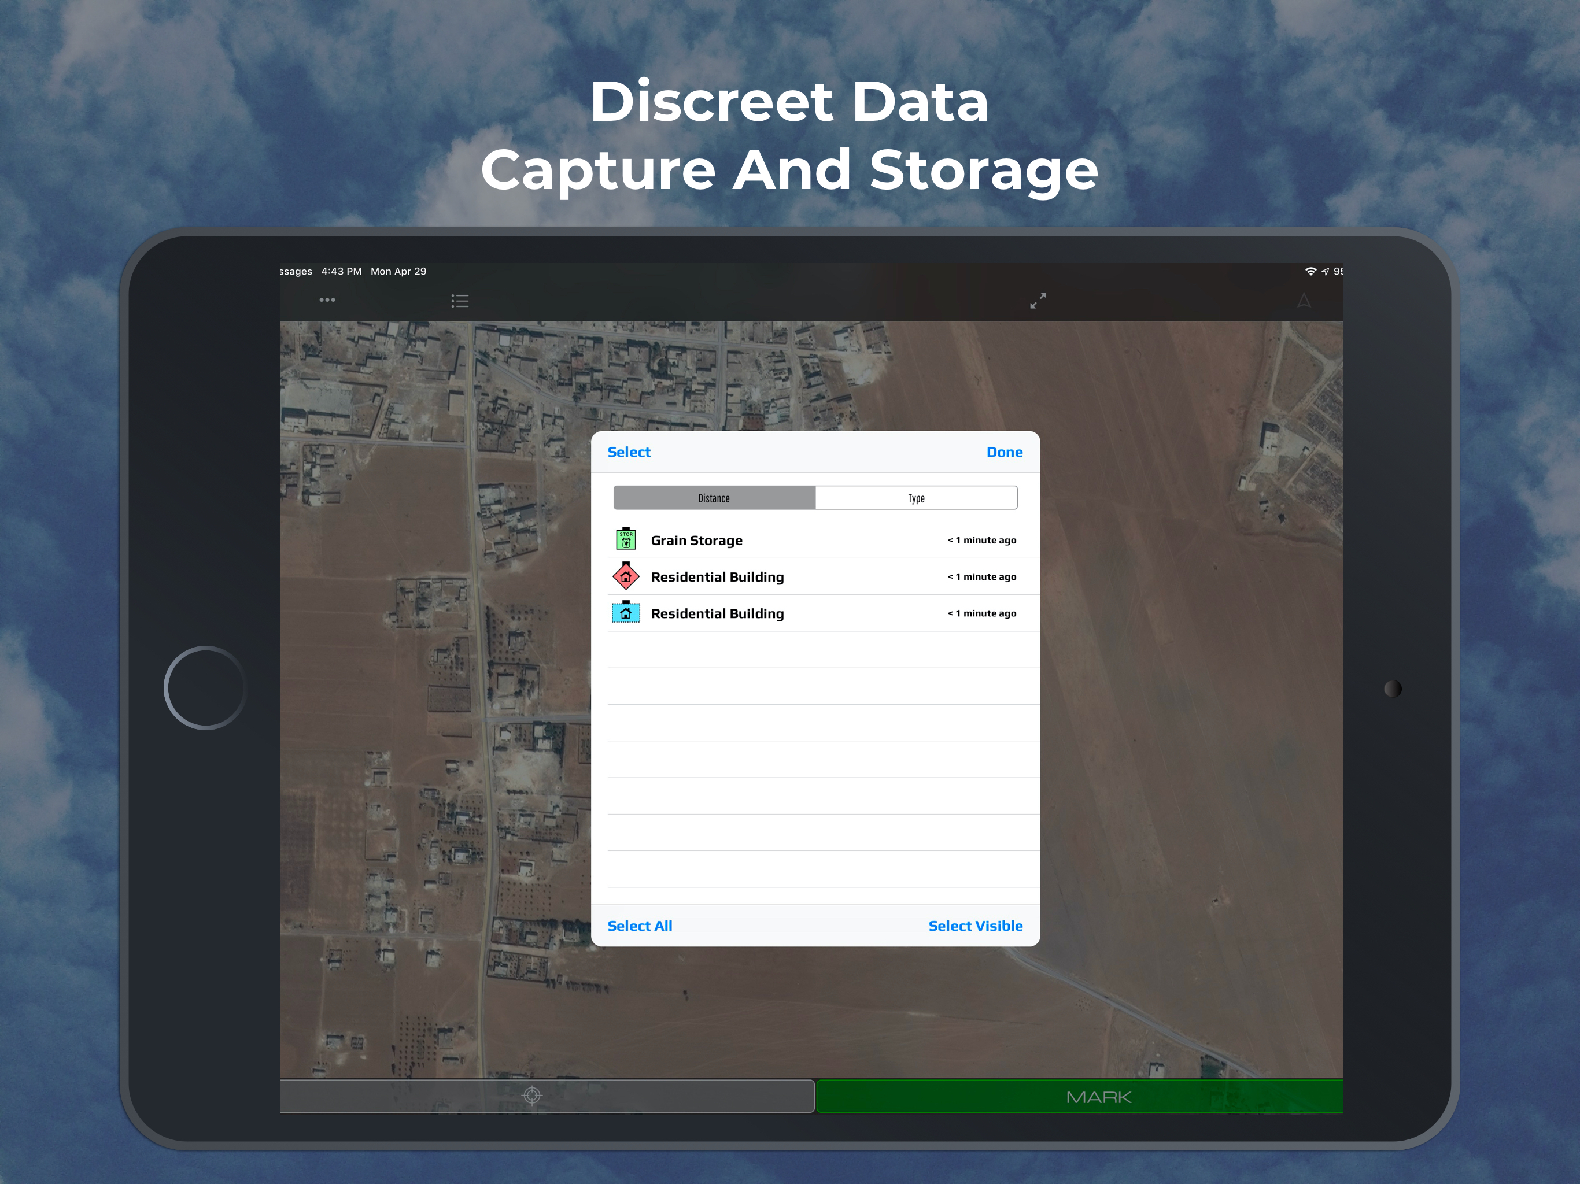The image size is (1580, 1184).
Task: Tap the red diamond Residential Building icon
Action: tap(626, 576)
